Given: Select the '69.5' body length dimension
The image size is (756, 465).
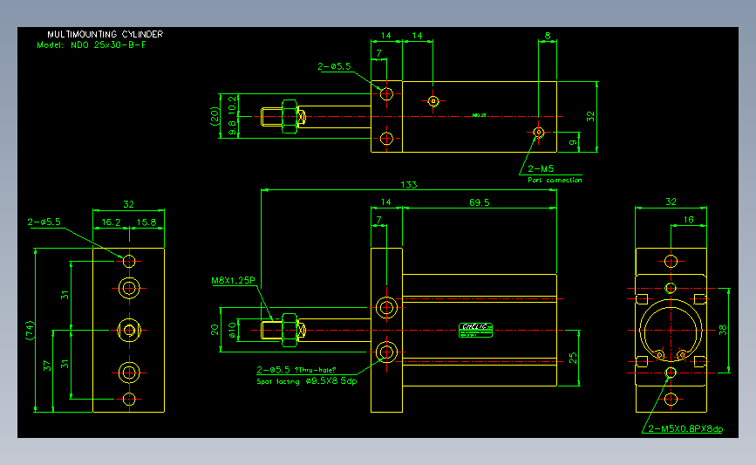Looking at the screenshot, I should (x=480, y=202).
